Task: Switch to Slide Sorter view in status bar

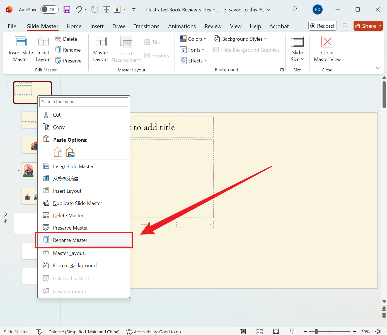Action: tap(260, 331)
